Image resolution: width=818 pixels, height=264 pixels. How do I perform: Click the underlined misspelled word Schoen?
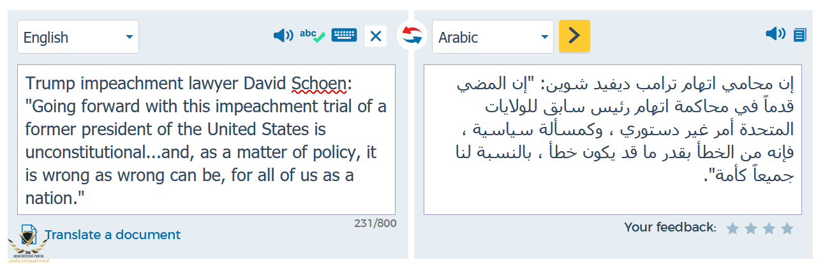319,84
